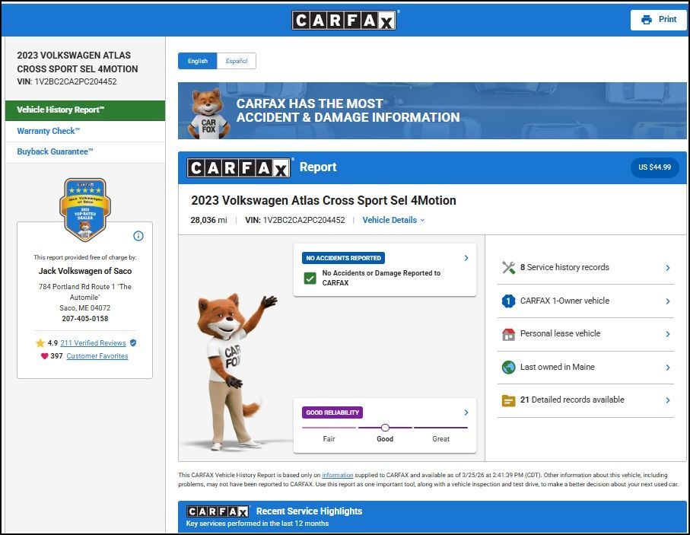Viewport: 690px width, 535px height.
Task: Click the house personal lease icon
Action: [x=509, y=334]
